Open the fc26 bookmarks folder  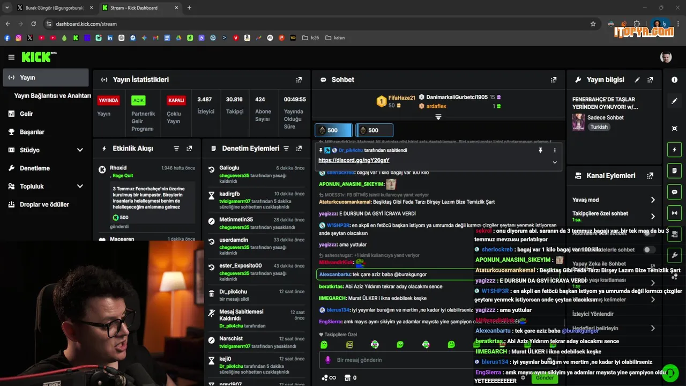311,38
